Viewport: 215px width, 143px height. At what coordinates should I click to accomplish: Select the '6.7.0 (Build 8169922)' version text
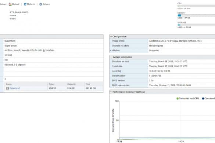tap(19, 12)
